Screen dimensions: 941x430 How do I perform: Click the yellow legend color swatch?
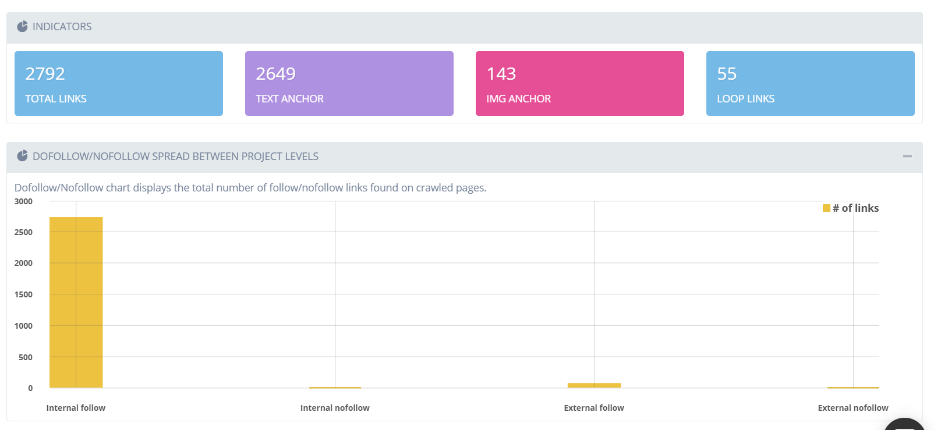tap(826, 208)
